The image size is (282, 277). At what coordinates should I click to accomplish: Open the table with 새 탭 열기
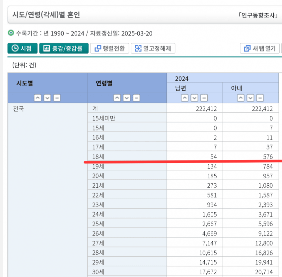click(260, 48)
